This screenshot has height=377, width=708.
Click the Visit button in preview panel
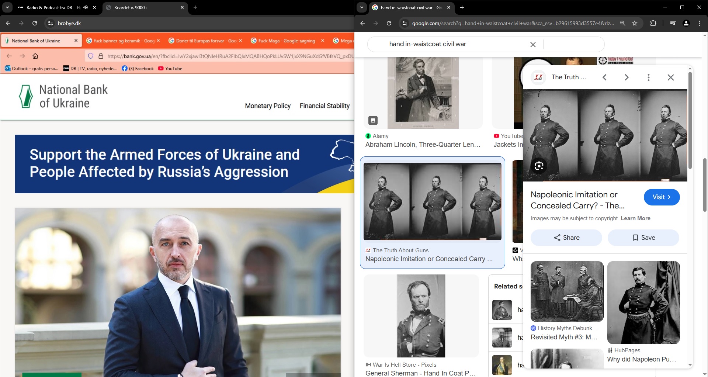(662, 197)
